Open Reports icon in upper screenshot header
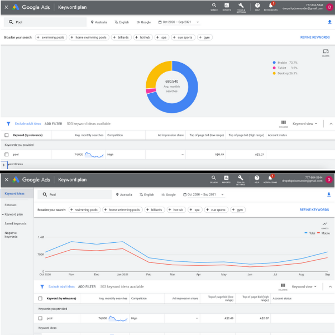The width and height of the screenshot is (335, 335). [x=227, y=7]
